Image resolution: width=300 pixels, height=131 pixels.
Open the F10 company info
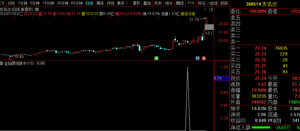click(x=190, y=3)
